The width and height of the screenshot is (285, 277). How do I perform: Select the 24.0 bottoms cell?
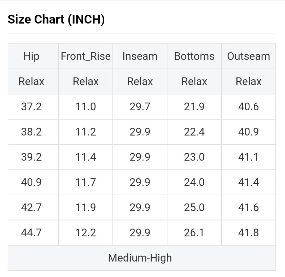click(x=194, y=182)
